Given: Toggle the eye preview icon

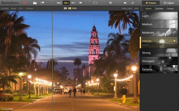Looking at the screenshot, I should point(110,3).
